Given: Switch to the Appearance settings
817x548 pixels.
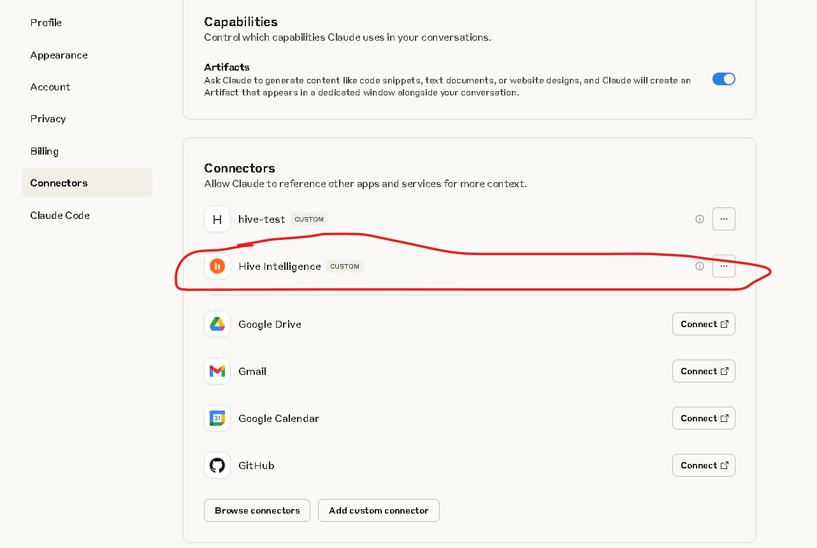Looking at the screenshot, I should tap(59, 55).
